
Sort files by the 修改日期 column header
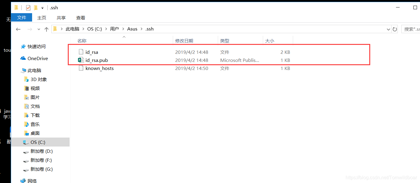tap(184, 41)
